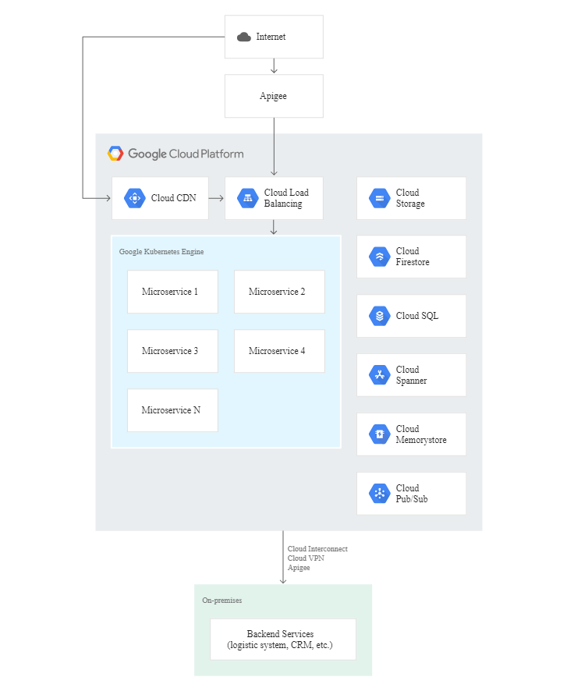Click the Cloud Pub/Sub label
The image size is (574, 691).
412,494
